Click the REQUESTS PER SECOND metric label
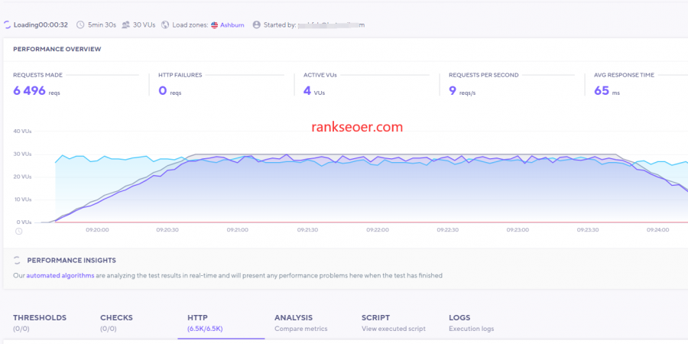688x344 pixels. point(484,75)
